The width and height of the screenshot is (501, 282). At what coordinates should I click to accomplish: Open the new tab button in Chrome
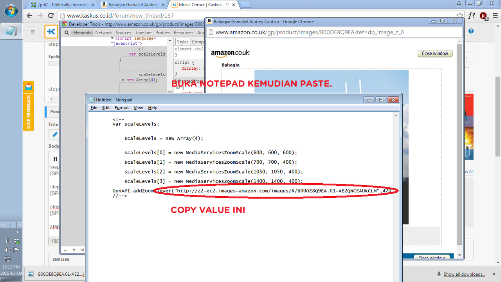pyautogui.click(x=245, y=5)
